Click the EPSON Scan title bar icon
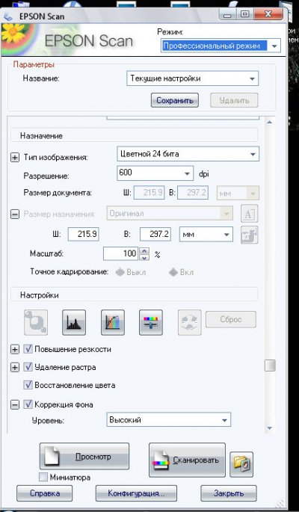 click(x=7, y=16)
